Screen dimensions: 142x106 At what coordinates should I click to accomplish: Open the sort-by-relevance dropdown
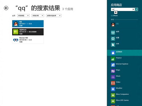(x=54, y=16)
